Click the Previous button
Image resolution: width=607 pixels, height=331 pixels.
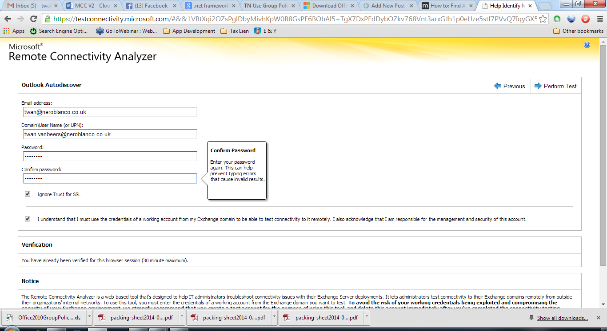pos(510,86)
